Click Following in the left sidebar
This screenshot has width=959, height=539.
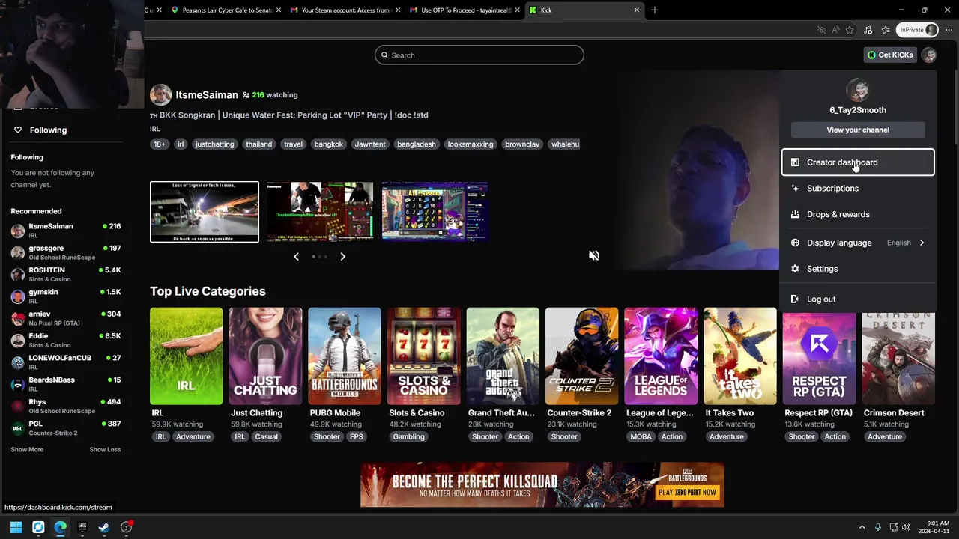(48, 130)
